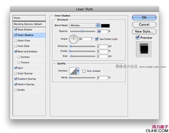The width and height of the screenshot is (169, 133).
Task: Click the Angle dial control
Action: click(x=73, y=39)
